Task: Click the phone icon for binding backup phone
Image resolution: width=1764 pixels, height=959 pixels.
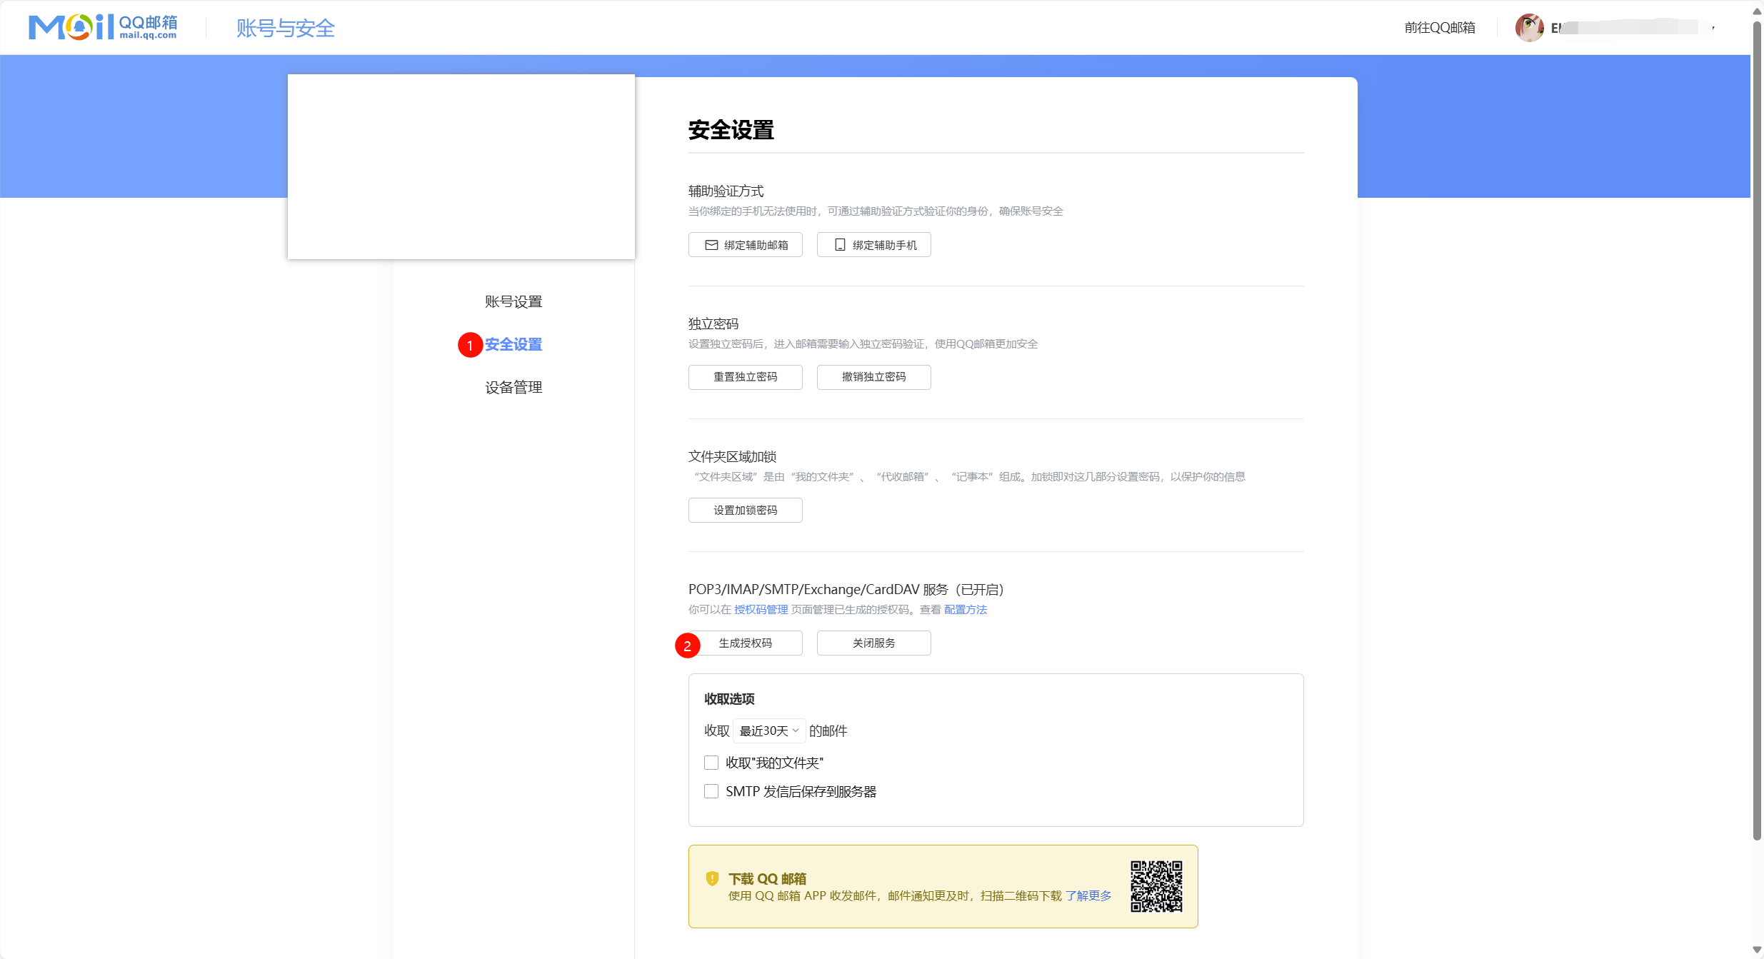Action: coord(840,245)
